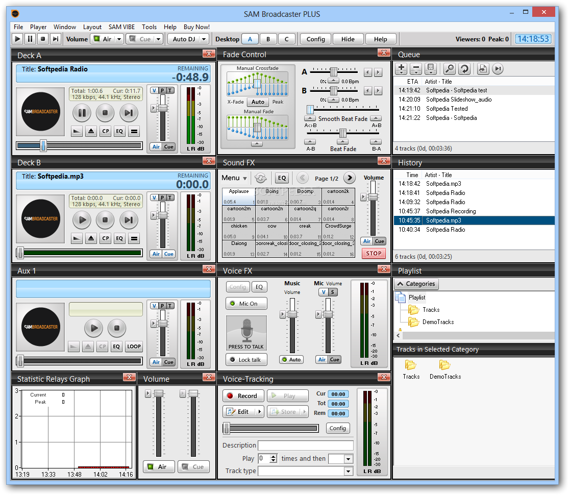This screenshot has width=569, height=495.
Task: Open the Player menu
Action: point(38,27)
